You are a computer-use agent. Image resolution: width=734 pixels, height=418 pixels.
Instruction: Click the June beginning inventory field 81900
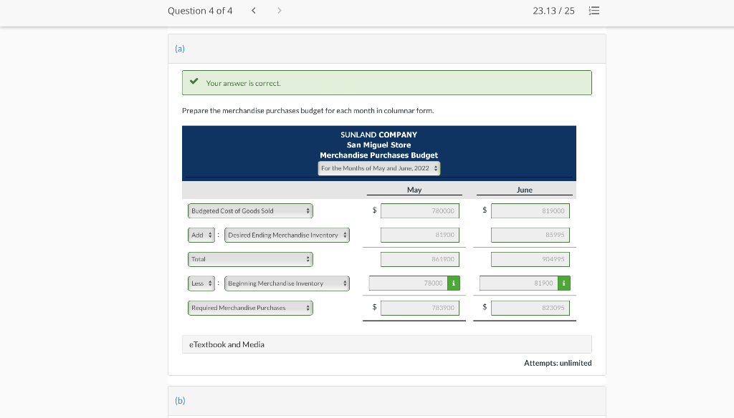pos(519,283)
